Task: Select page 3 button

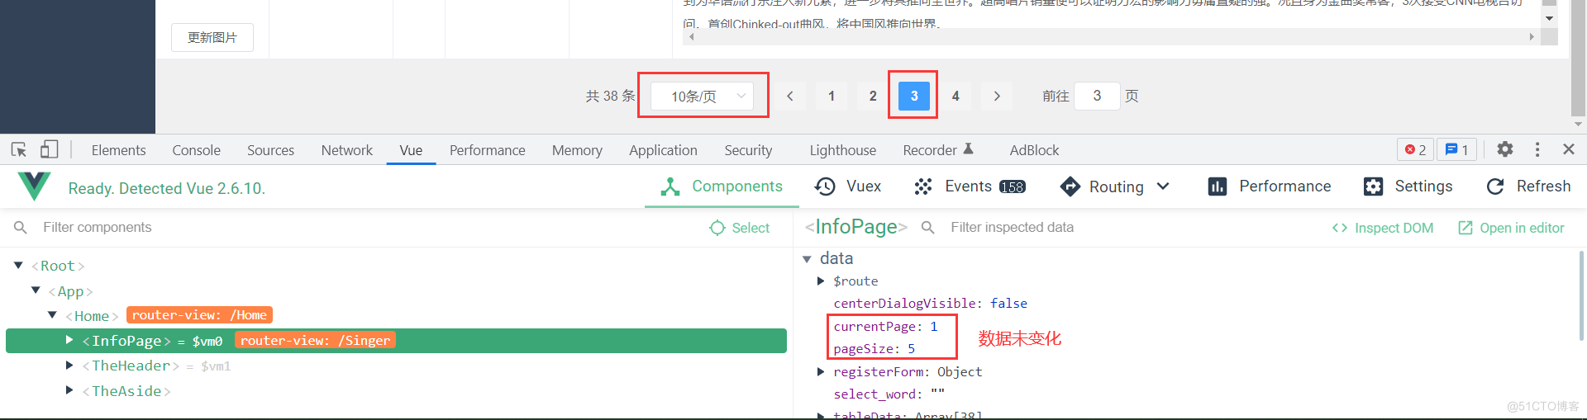Action: pos(914,96)
